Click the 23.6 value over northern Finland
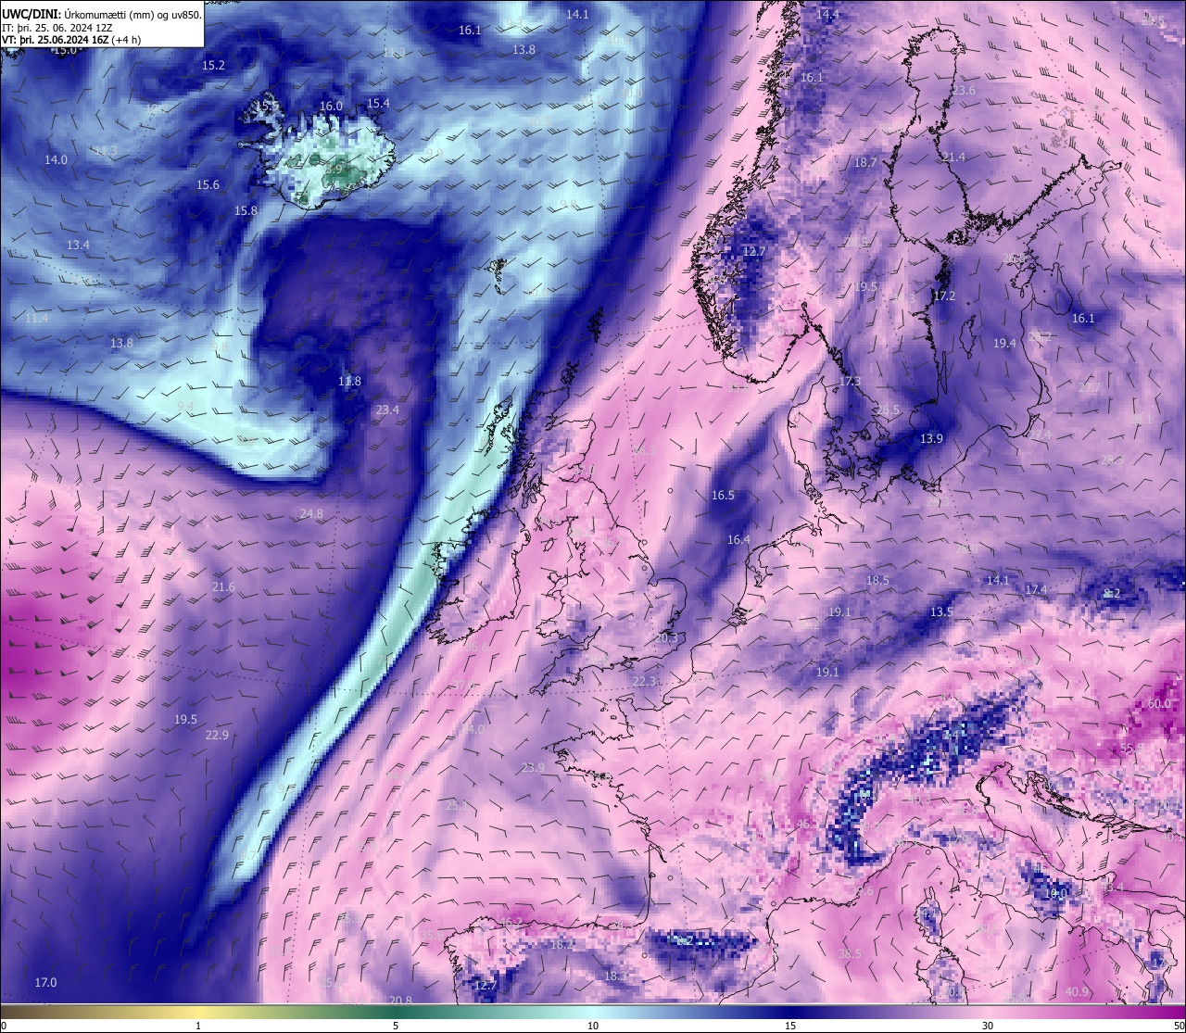The height and width of the screenshot is (1033, 1186). tap(964, 91)
